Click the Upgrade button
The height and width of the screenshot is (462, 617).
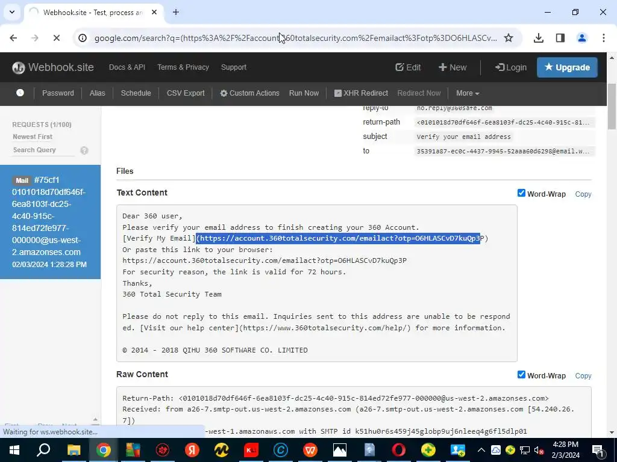point(567,67)
